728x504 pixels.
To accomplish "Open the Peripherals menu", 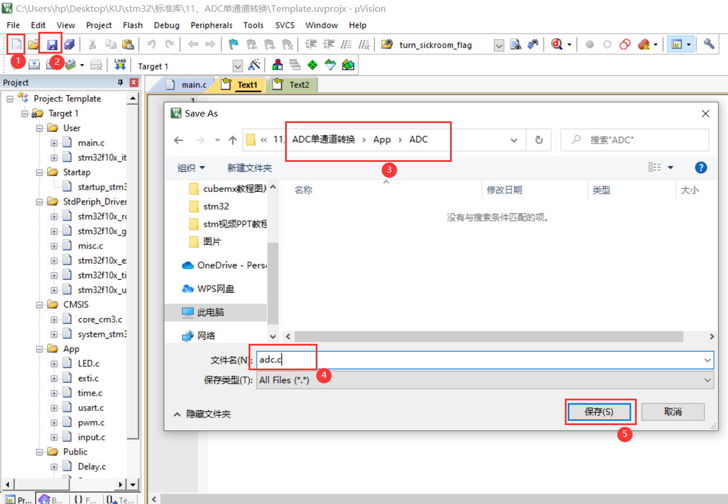I will click(x=211, y=25).
